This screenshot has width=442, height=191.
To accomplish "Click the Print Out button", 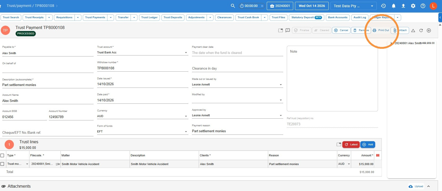I will click(381, 30).
